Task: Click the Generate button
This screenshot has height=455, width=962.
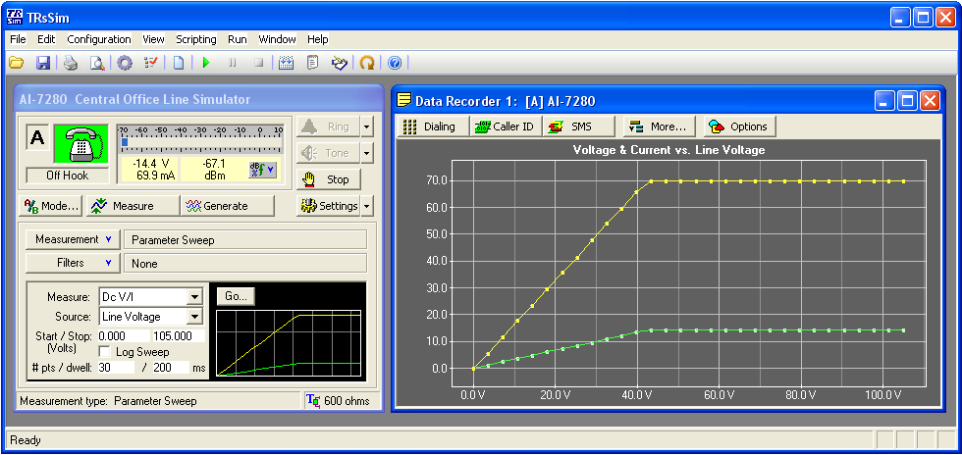Action: click(x=227, y=206)
